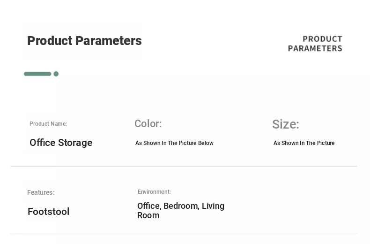Select the Office Storage value text
Screen dimensions: 370x244
(61, 143)
